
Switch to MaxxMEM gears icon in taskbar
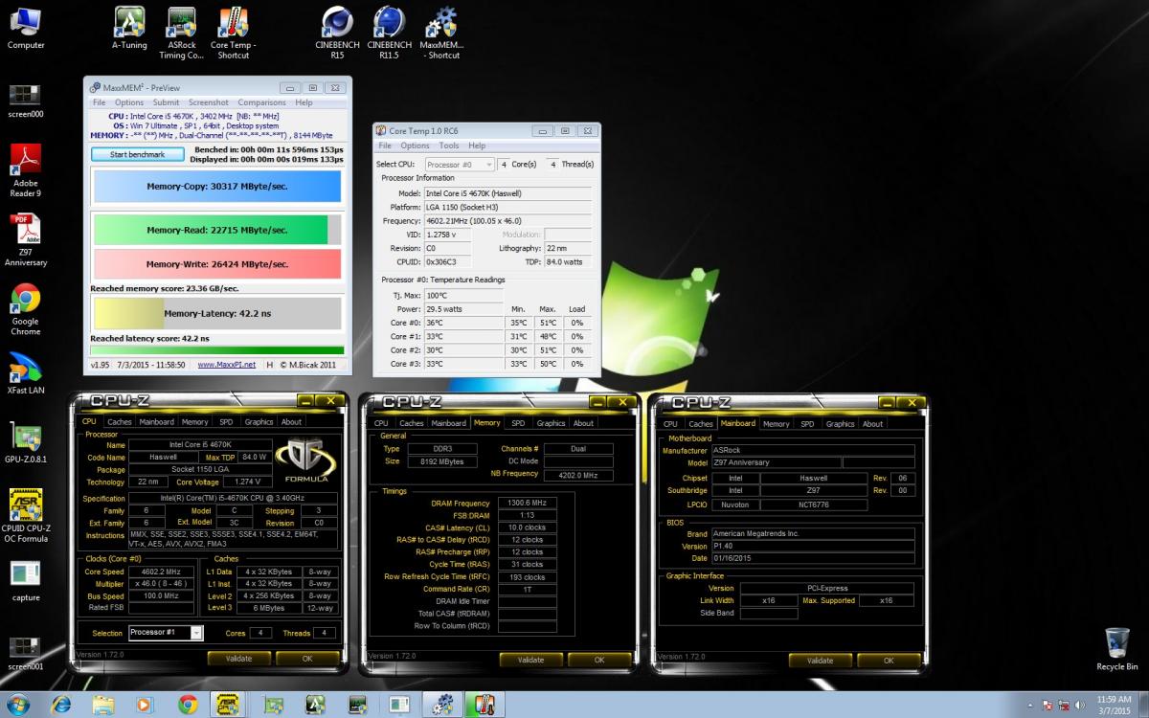pos(442,705)
